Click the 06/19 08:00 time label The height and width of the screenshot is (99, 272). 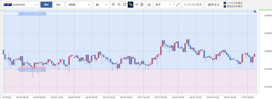161,97
